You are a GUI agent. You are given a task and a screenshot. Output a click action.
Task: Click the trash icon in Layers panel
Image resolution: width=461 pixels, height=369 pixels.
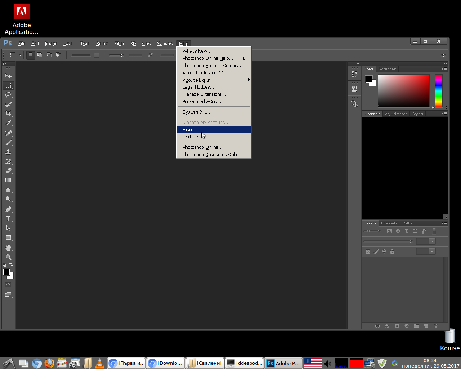(x=435, y=326)
